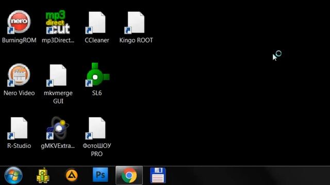The image size is (330, 185).
Task: Click the "Nero Video" label text
Action: pyautogui.click(x=19, y=93)
